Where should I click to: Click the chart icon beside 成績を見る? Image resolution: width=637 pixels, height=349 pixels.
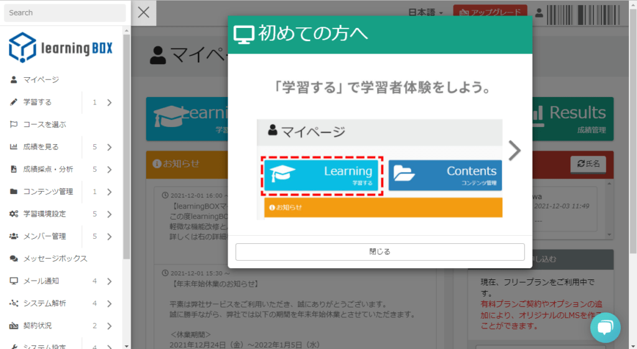[x=14, y=147]
